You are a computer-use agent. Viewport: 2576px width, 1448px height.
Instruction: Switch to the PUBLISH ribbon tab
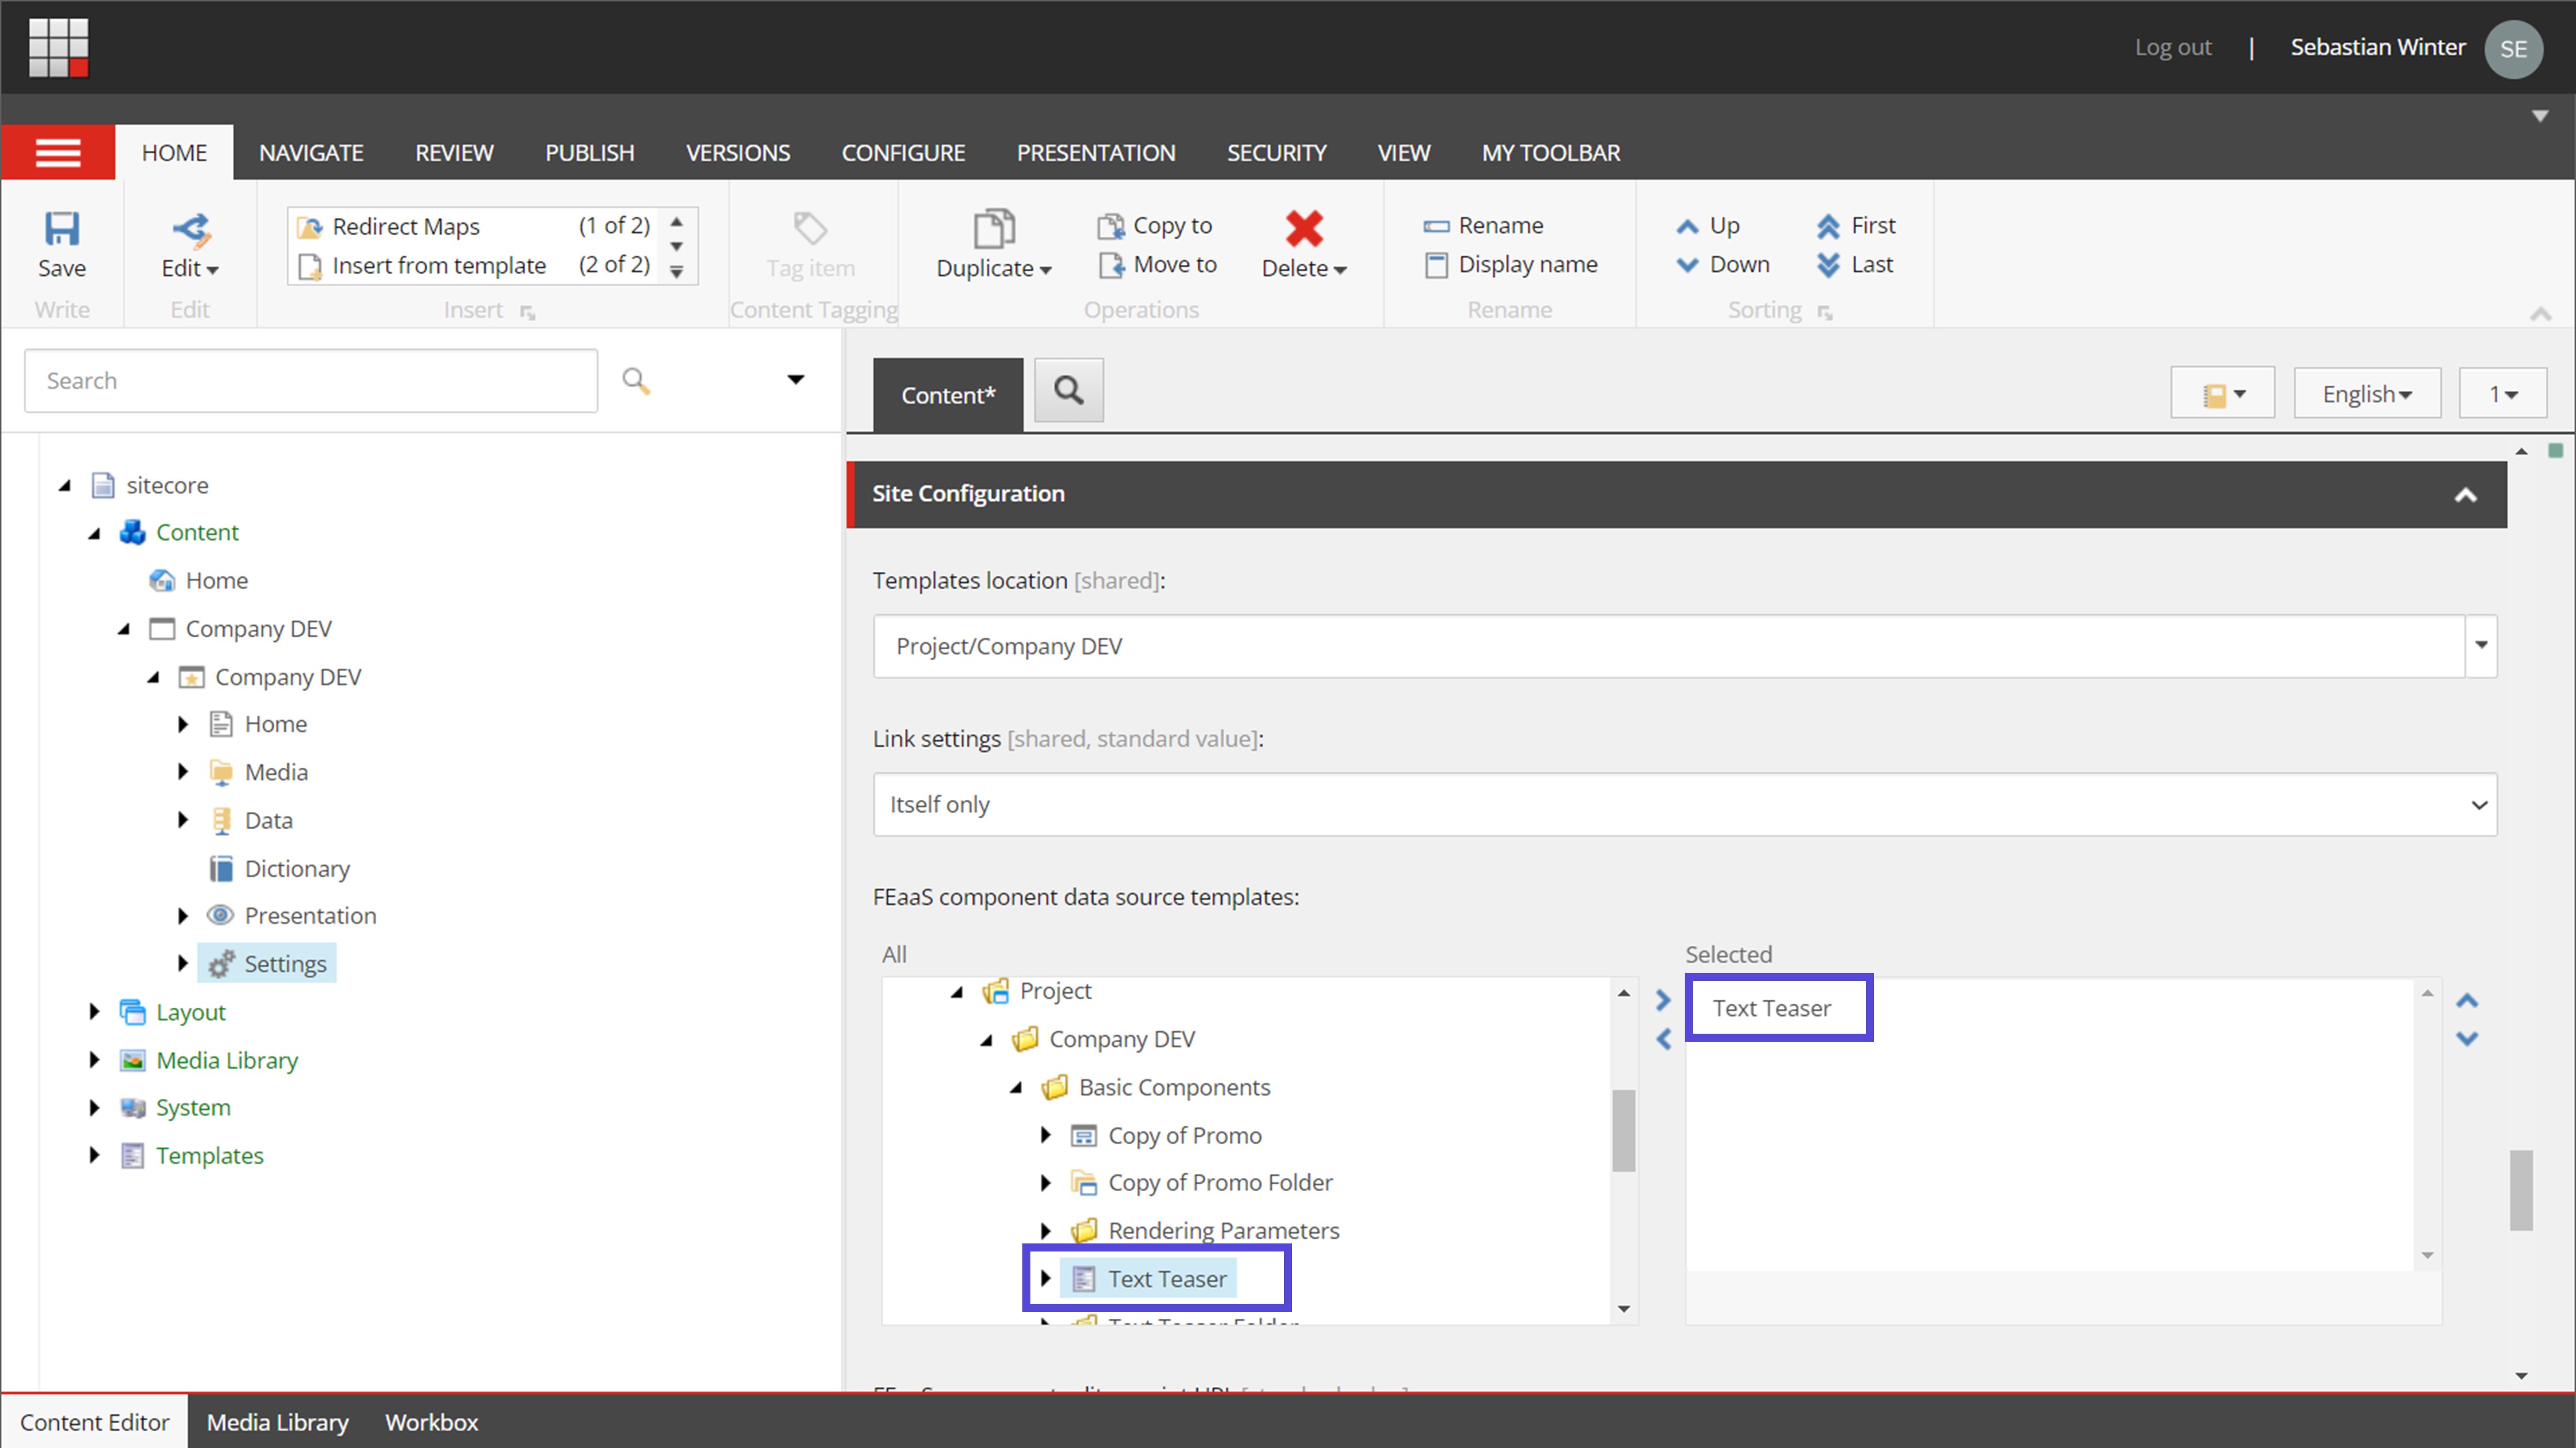[589, 152]
